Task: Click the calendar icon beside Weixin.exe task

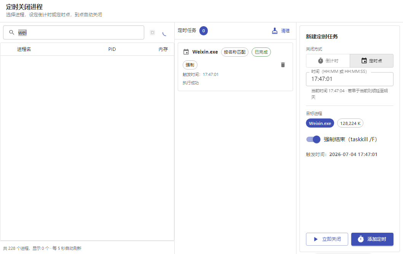Action: click(x=186, y=52)
